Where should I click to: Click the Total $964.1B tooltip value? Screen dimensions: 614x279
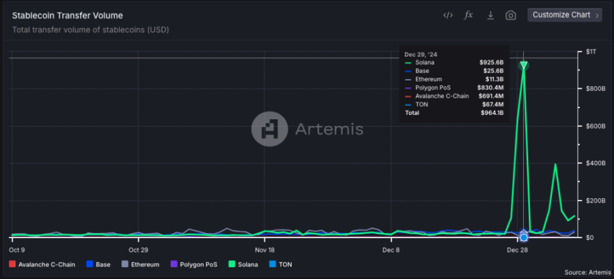point(492,113)
